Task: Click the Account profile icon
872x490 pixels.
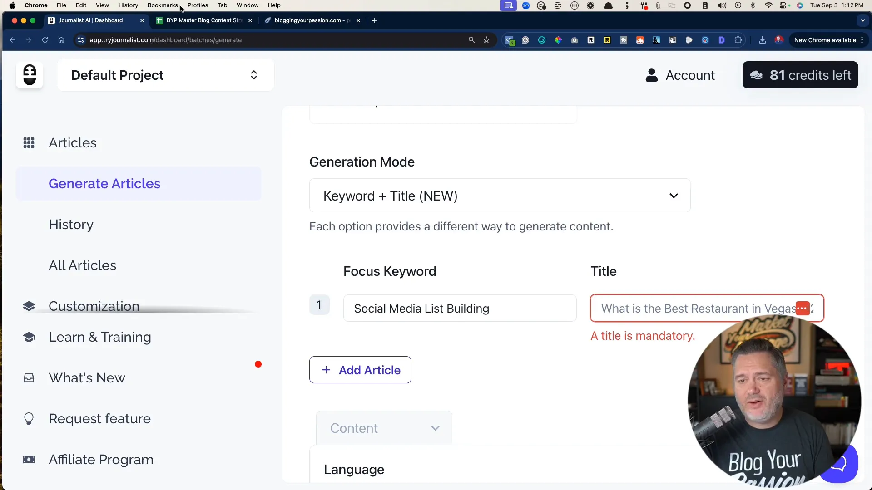Action: point(652,75)
